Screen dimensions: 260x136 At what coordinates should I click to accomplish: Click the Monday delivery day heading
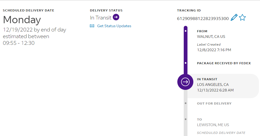click(22, 20)
